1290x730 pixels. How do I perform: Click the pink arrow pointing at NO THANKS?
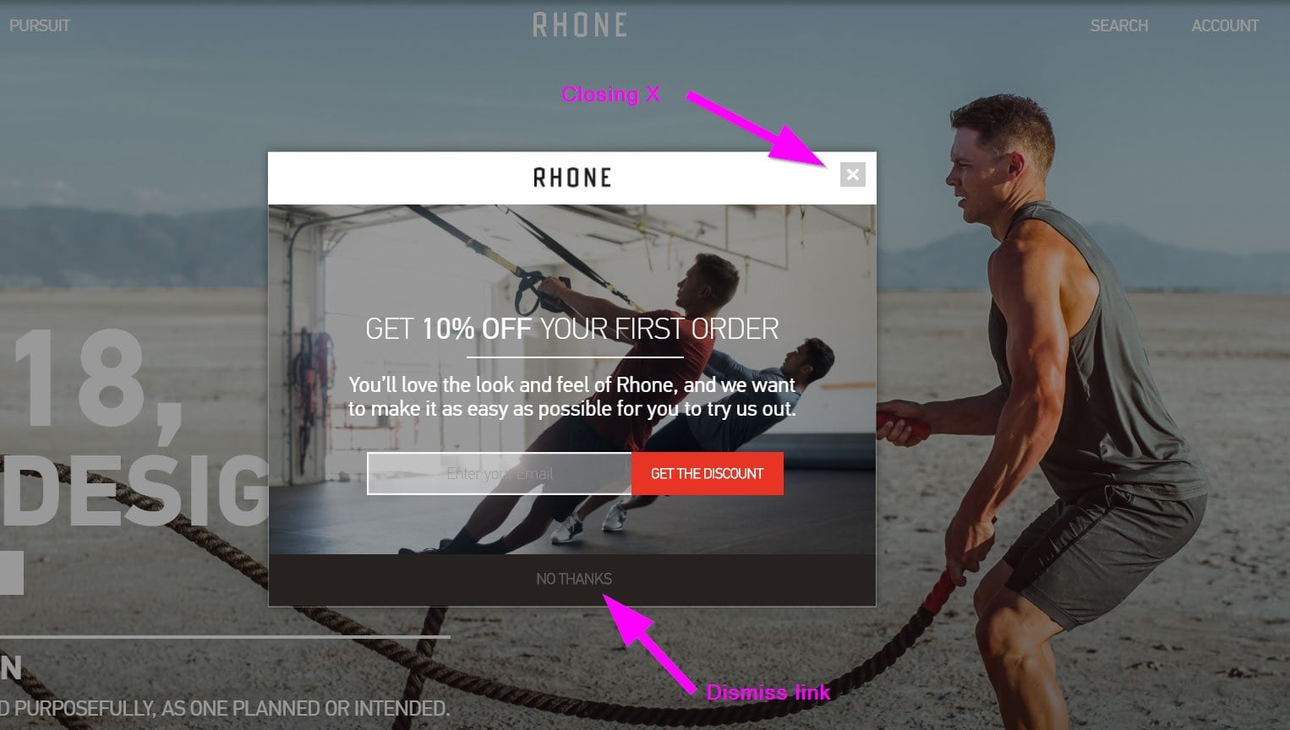click(x=649, y=642)
